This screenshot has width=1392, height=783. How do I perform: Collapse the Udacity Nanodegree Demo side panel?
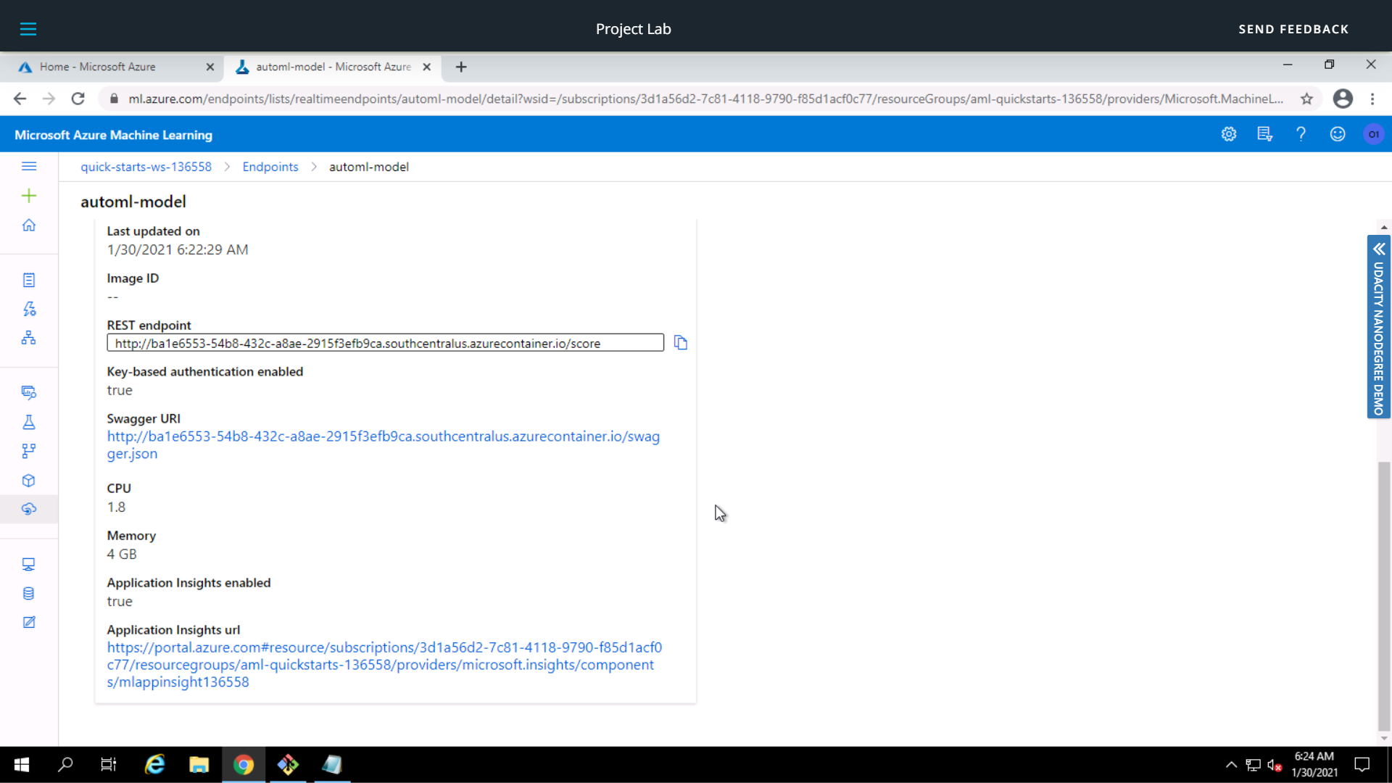pos(1378,249)
